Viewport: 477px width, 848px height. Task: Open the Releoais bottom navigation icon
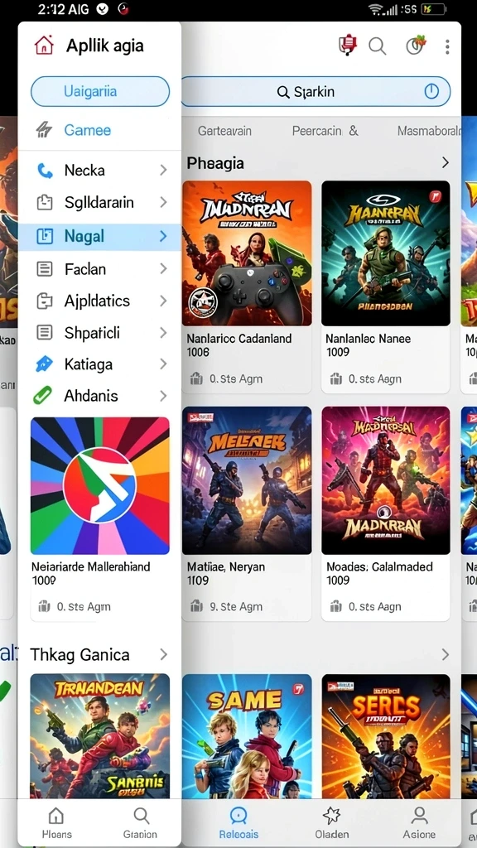tap(238, 815)
